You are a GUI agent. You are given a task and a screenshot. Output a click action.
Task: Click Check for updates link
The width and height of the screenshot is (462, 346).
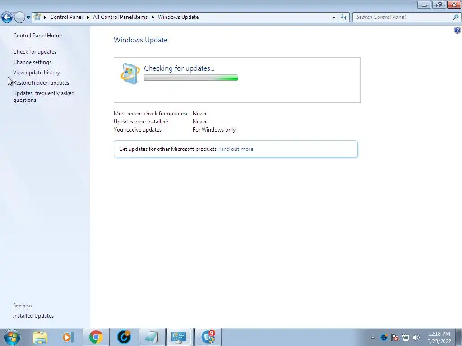point(35,52)
